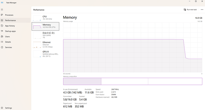Open the three-dot more options menu
Image resolution: width=205 pixels, height=110 pixels.
pos(202,9)
